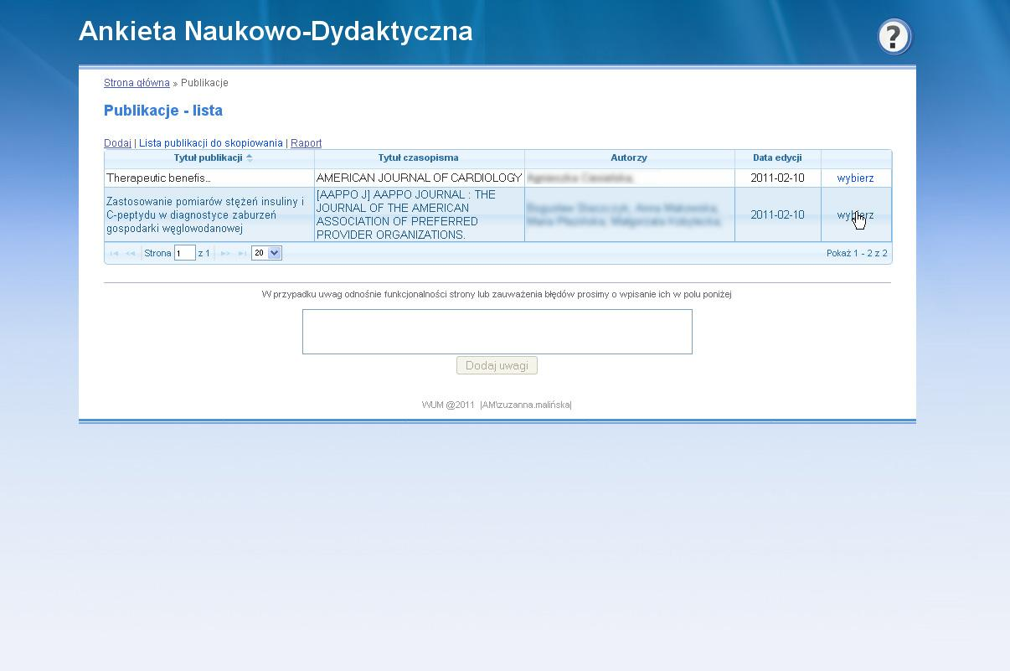Click date 2011-02-10 in Zastosowanie row
This screenshot has width=1010, height=671.
click(x=777, y=214)
